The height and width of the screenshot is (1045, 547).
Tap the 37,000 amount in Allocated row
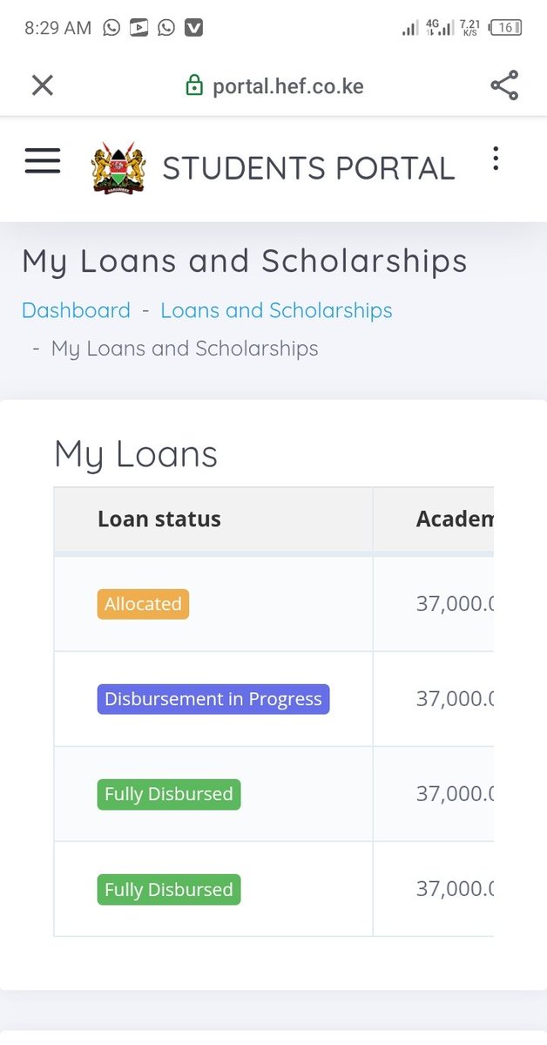pyautogui.click(x=455, y=604)
